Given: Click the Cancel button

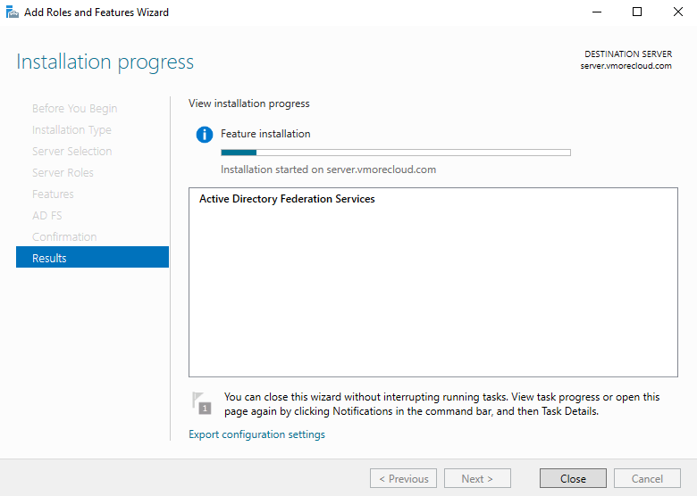Looking at the screenshot, I should [x=647, y=478].
